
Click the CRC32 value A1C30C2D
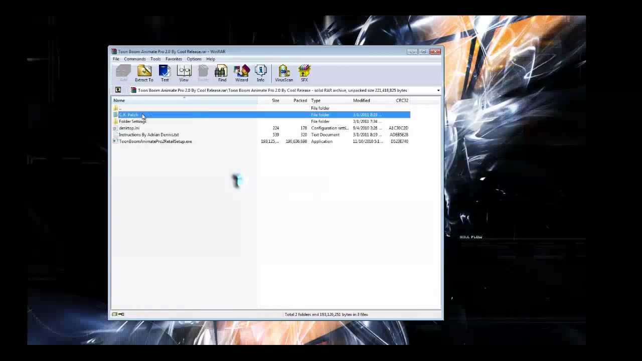[x=398, y=128]
